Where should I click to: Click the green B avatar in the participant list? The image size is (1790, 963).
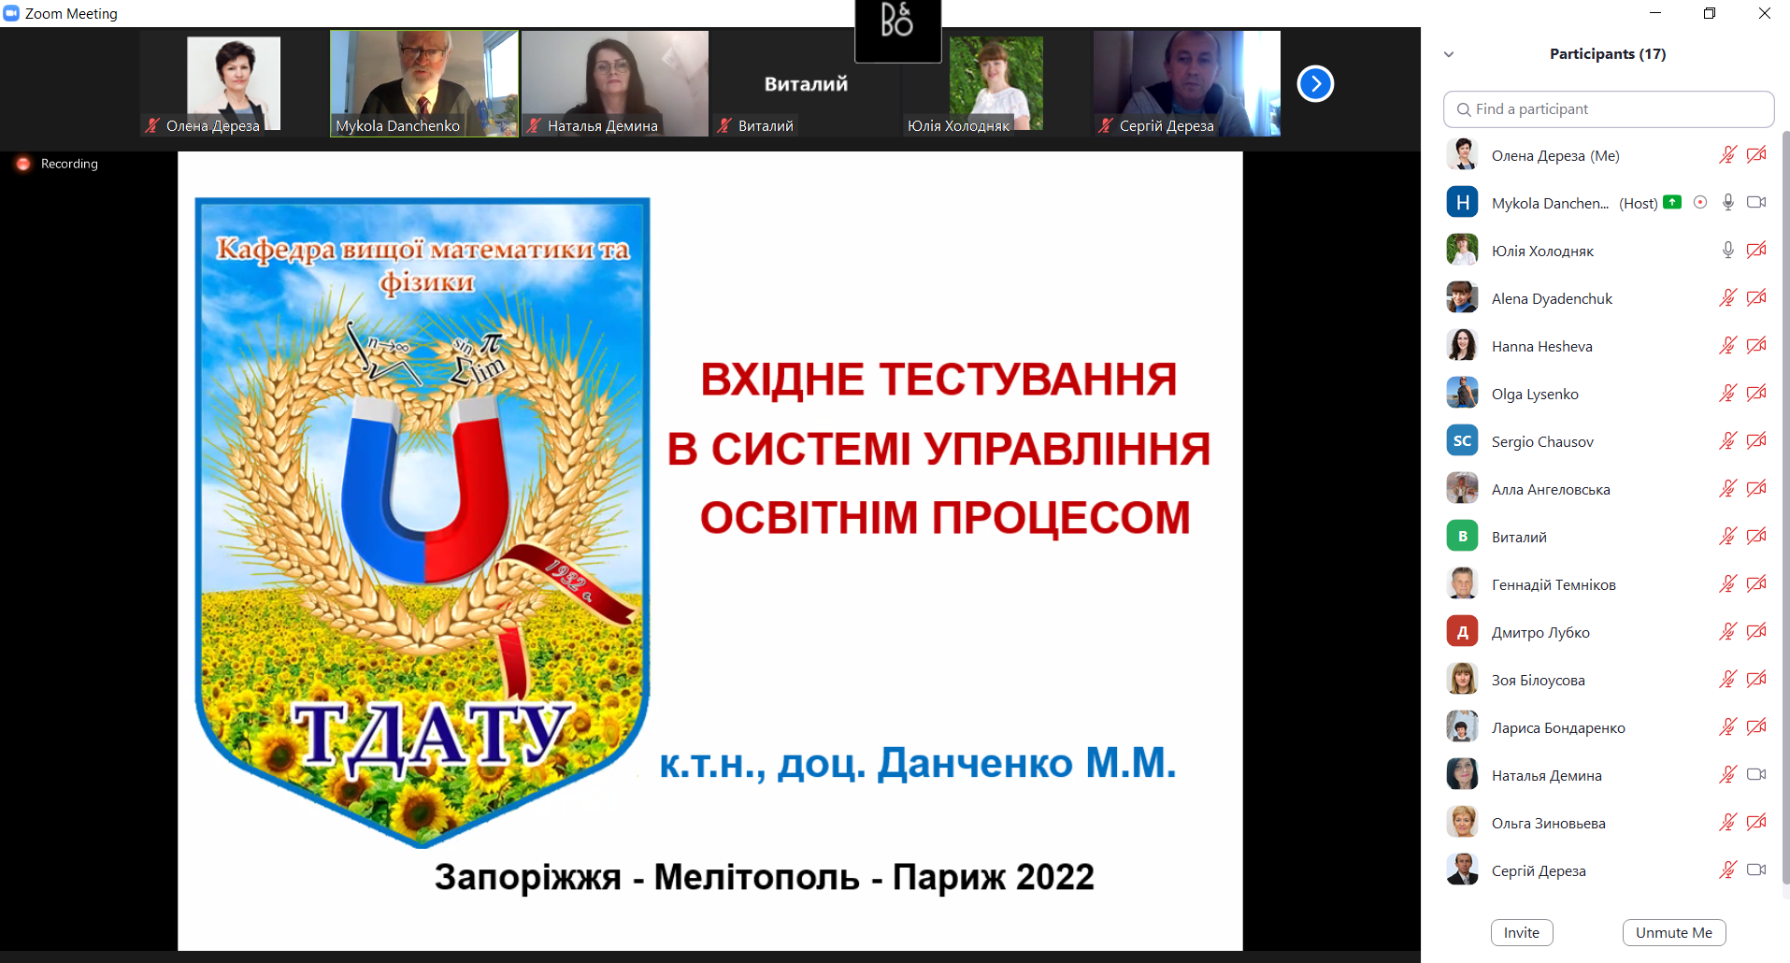click(x=1462, y=537)
